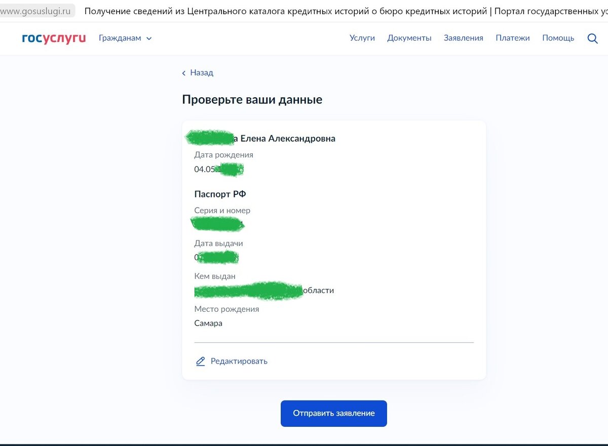This screenshot has width=608, height=446.
Task: Open the Услуги menu item
Action: click(x=362, y=38)
